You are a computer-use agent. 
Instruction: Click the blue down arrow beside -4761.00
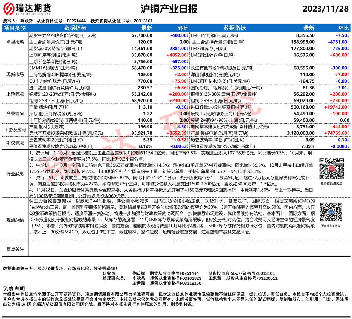click(348, 42)
